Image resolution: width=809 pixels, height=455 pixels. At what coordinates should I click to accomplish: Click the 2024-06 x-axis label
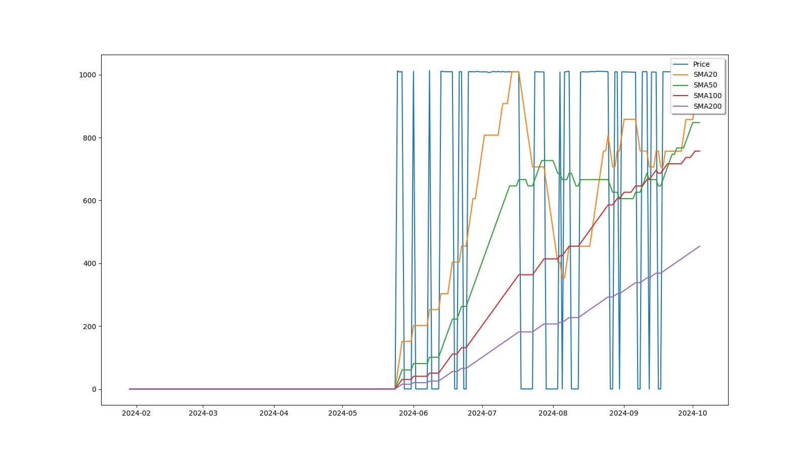[414, 413]
